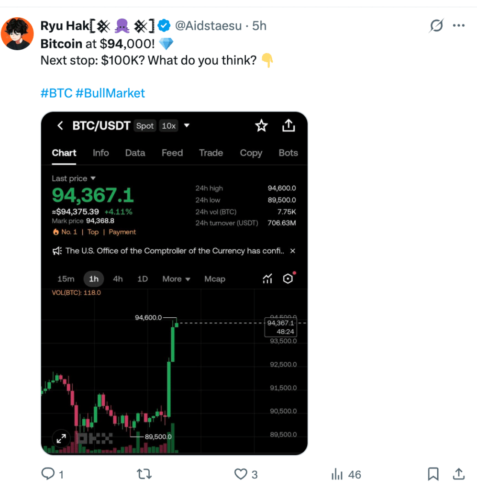This screenshot has height=490, width=477.
Task: Switch to the Trade tab
Action: [211, 153]
